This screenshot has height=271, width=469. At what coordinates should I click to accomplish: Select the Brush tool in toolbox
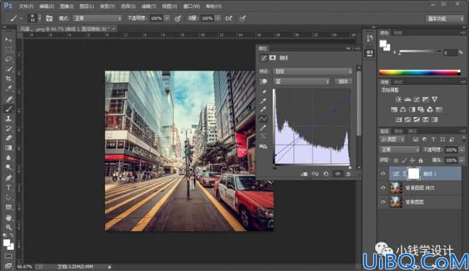[x=9, y=109]
